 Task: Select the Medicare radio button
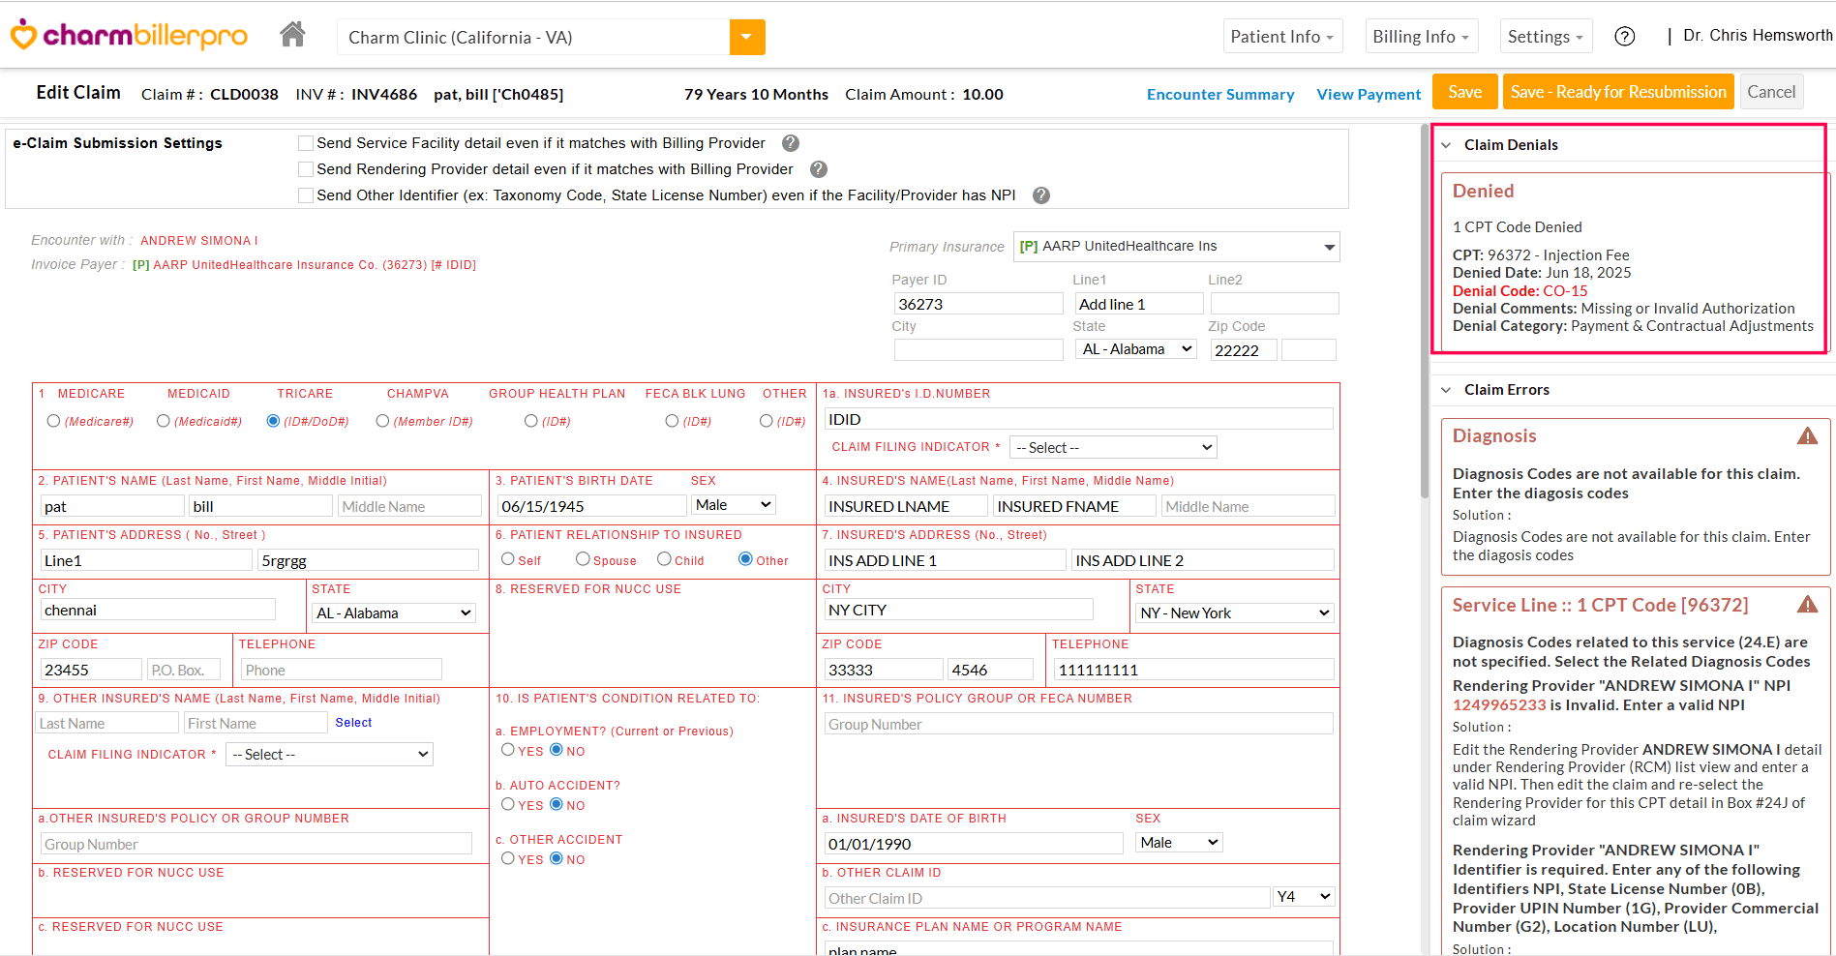[x=53, y=421]
